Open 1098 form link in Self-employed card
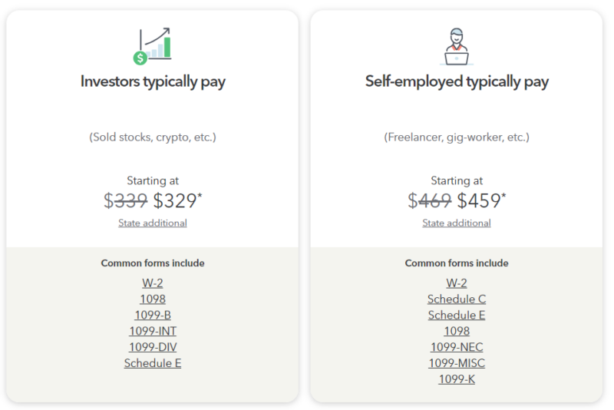Screen dimensions: 614x410 (x=457, y=331)
